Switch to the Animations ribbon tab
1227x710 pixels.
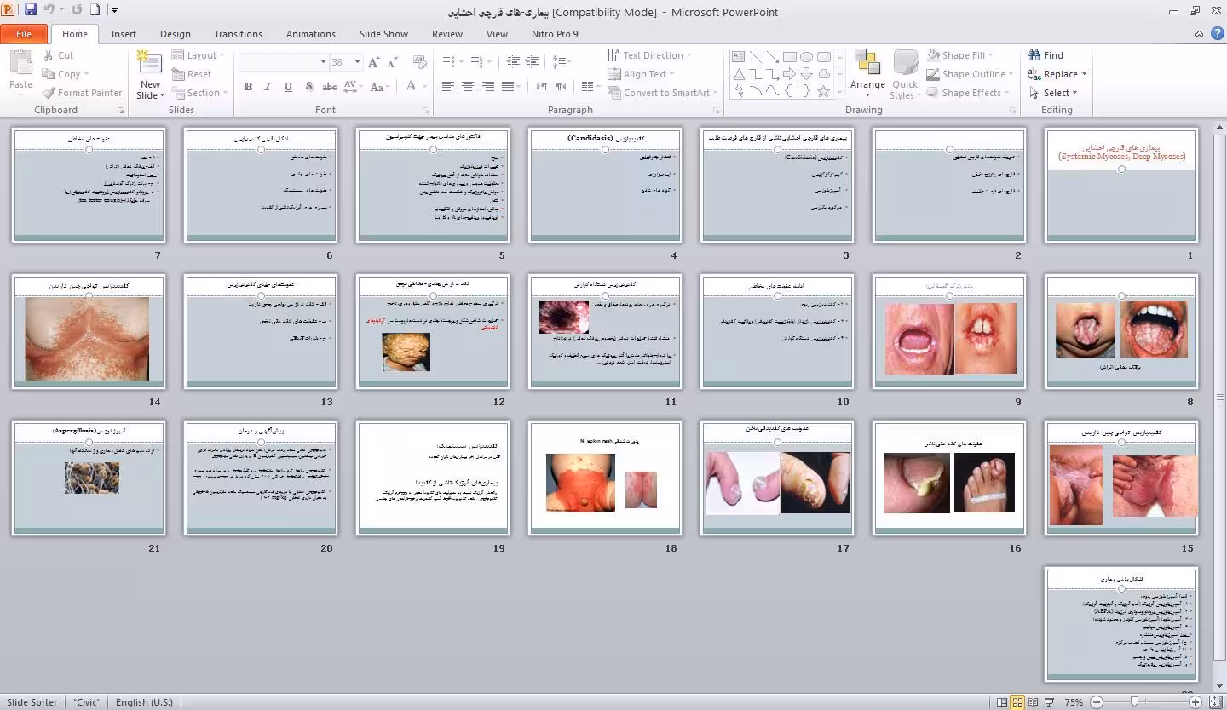click(310, 34)
